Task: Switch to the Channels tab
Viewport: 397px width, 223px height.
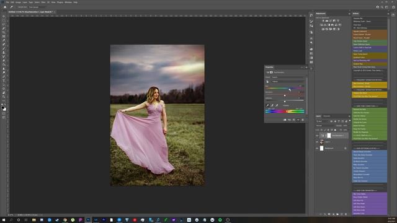Action: coord(327,116)
